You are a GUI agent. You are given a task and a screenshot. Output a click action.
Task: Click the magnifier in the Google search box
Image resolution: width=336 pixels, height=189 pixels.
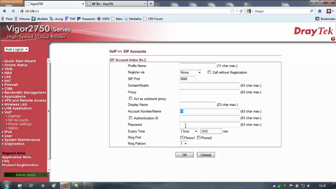click(312, 11)
